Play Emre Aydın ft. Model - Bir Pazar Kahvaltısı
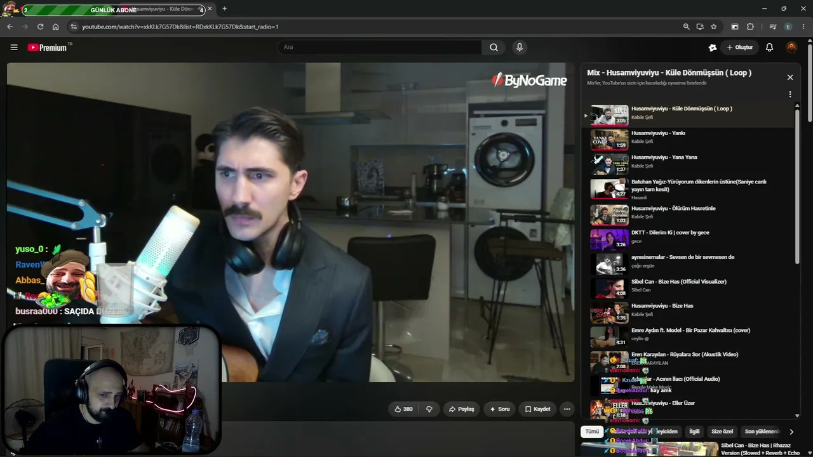The width and height of the screenshot is (813, 457). click(x=689, y=337)
